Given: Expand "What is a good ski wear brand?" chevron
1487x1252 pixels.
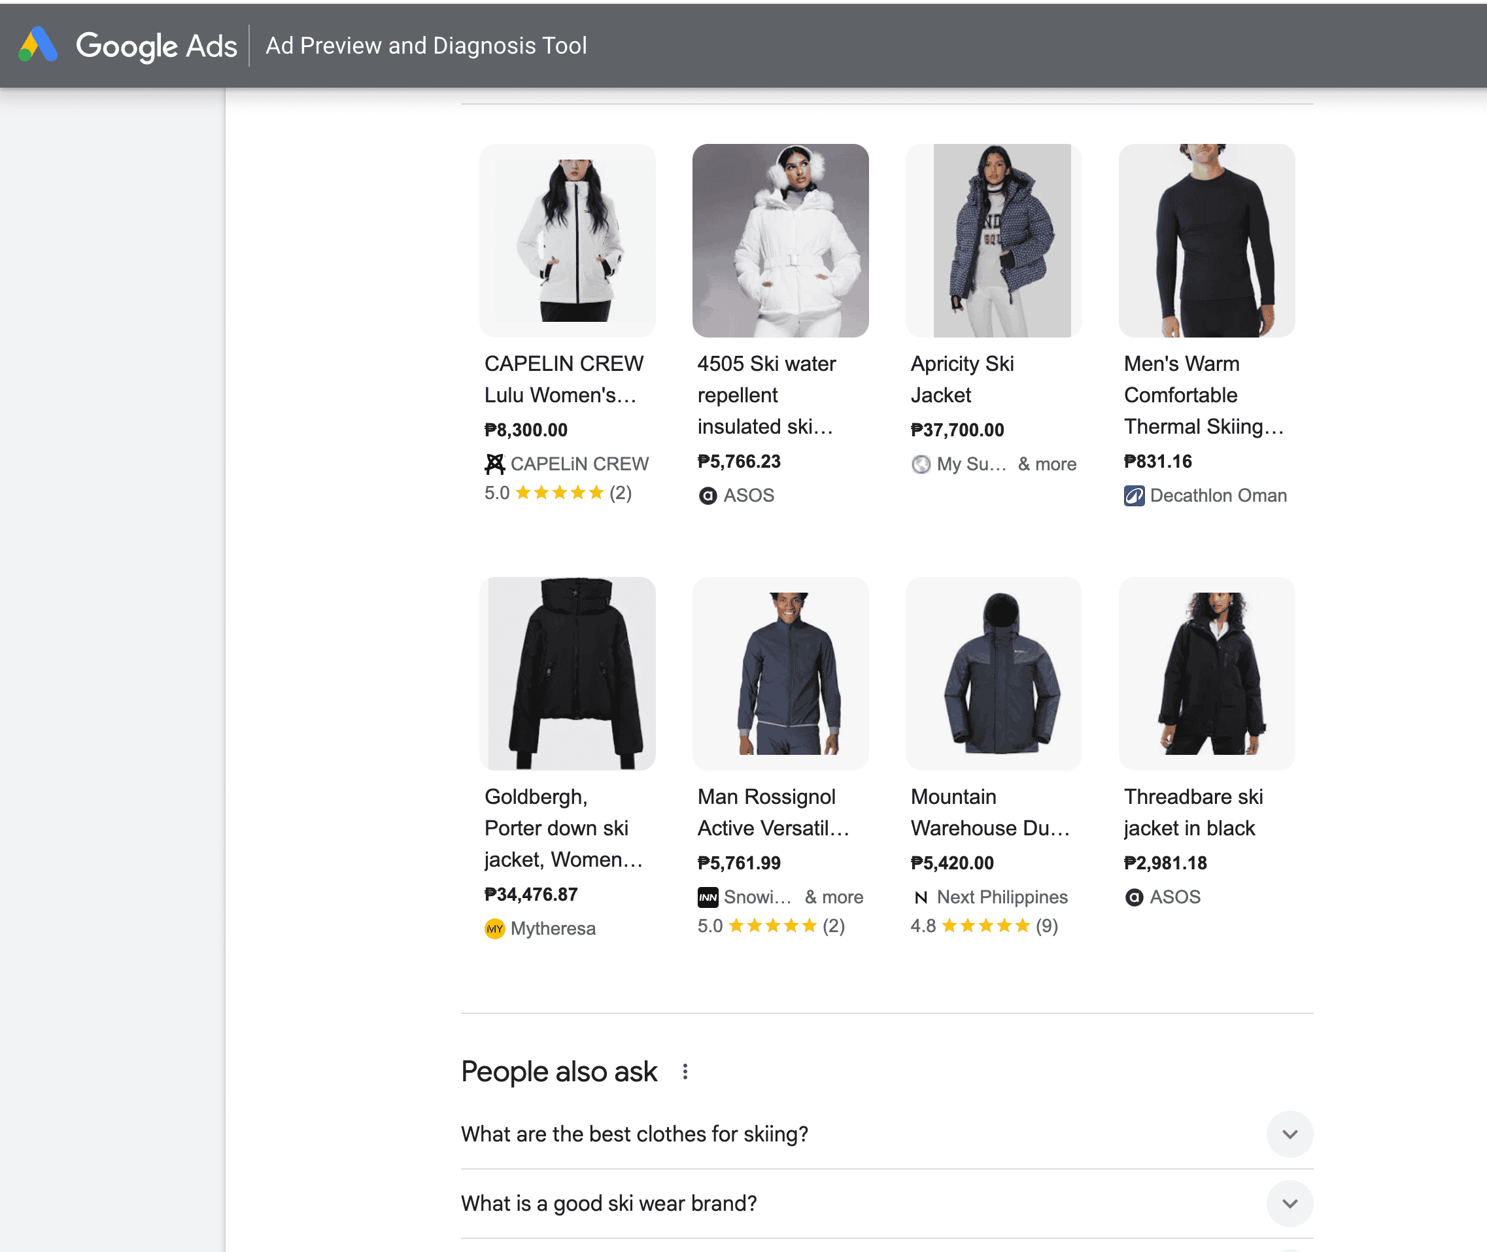Looking at the screenshot, I should 1289,1204.
